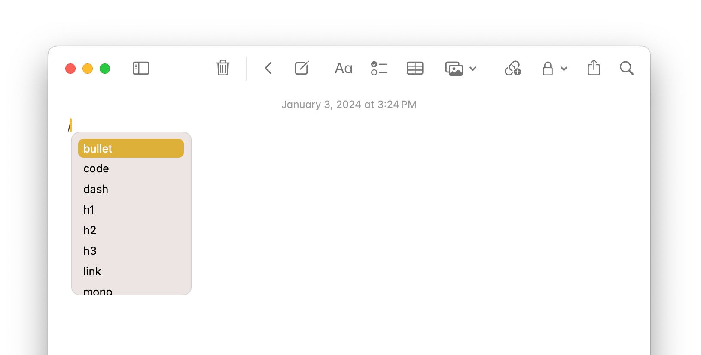The width and height of the screenshot is (701, 355).
Task: Lock note with padlock icon
Action: (548, 68)
